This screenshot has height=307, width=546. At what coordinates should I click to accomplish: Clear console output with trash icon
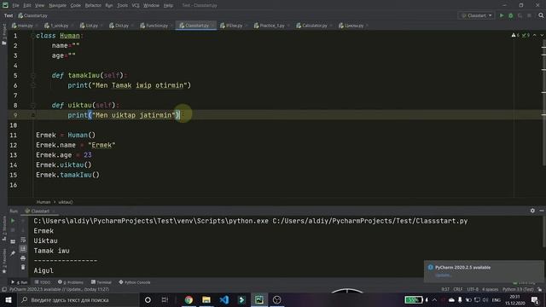point(23,267)
